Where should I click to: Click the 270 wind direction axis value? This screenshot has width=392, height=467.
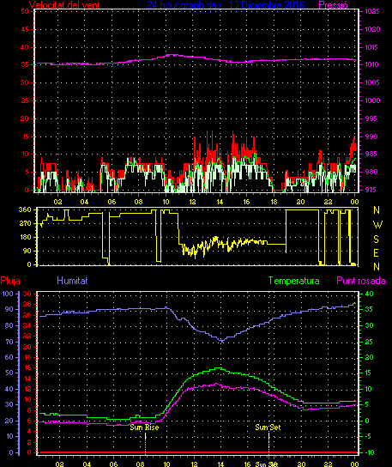click(x=25, y=224)
